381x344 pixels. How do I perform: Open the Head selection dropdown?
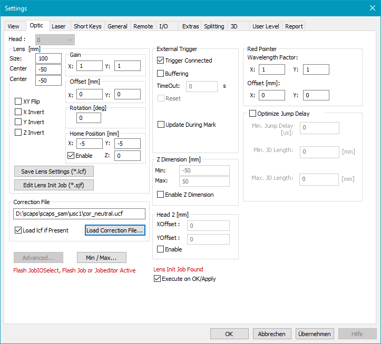click(55, 39)
